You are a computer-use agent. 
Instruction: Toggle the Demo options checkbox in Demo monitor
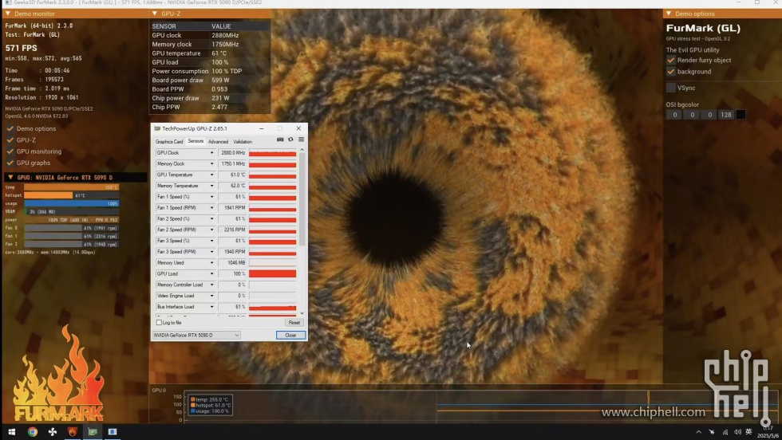tap(10, 128)
